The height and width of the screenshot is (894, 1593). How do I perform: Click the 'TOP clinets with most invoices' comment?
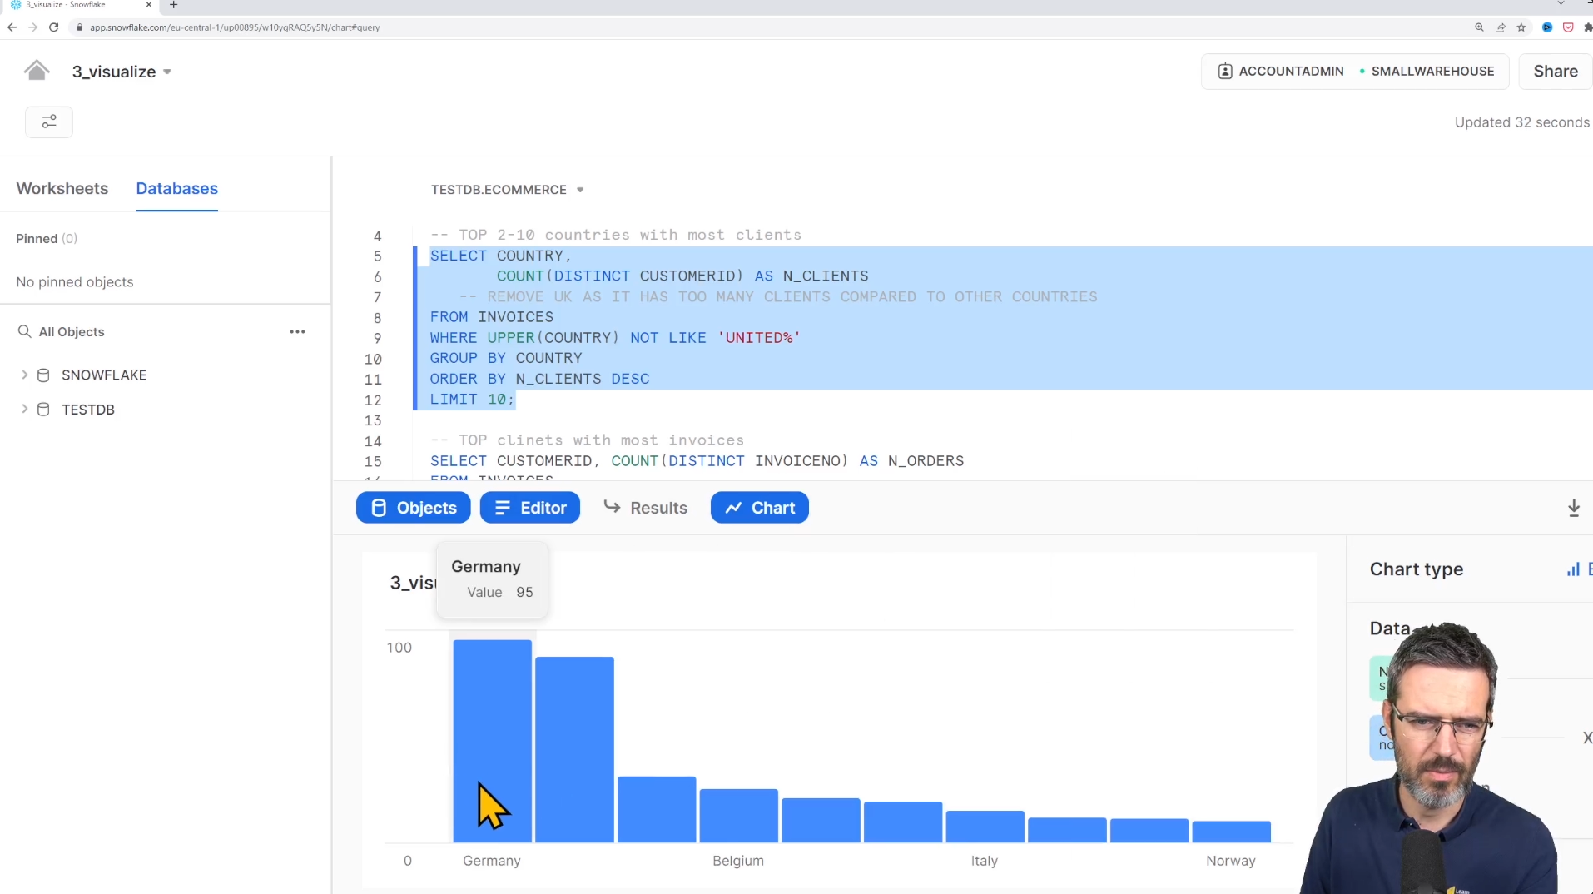(587, 440)
